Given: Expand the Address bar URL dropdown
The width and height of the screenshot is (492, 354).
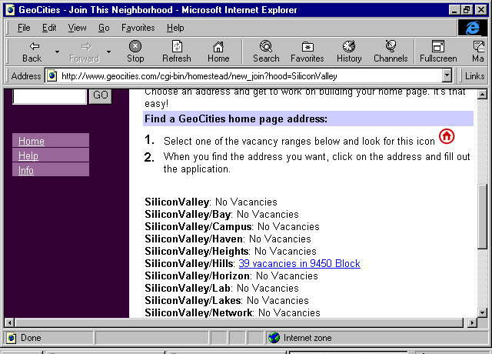Looking at the screenshot, I should (447, 75).
